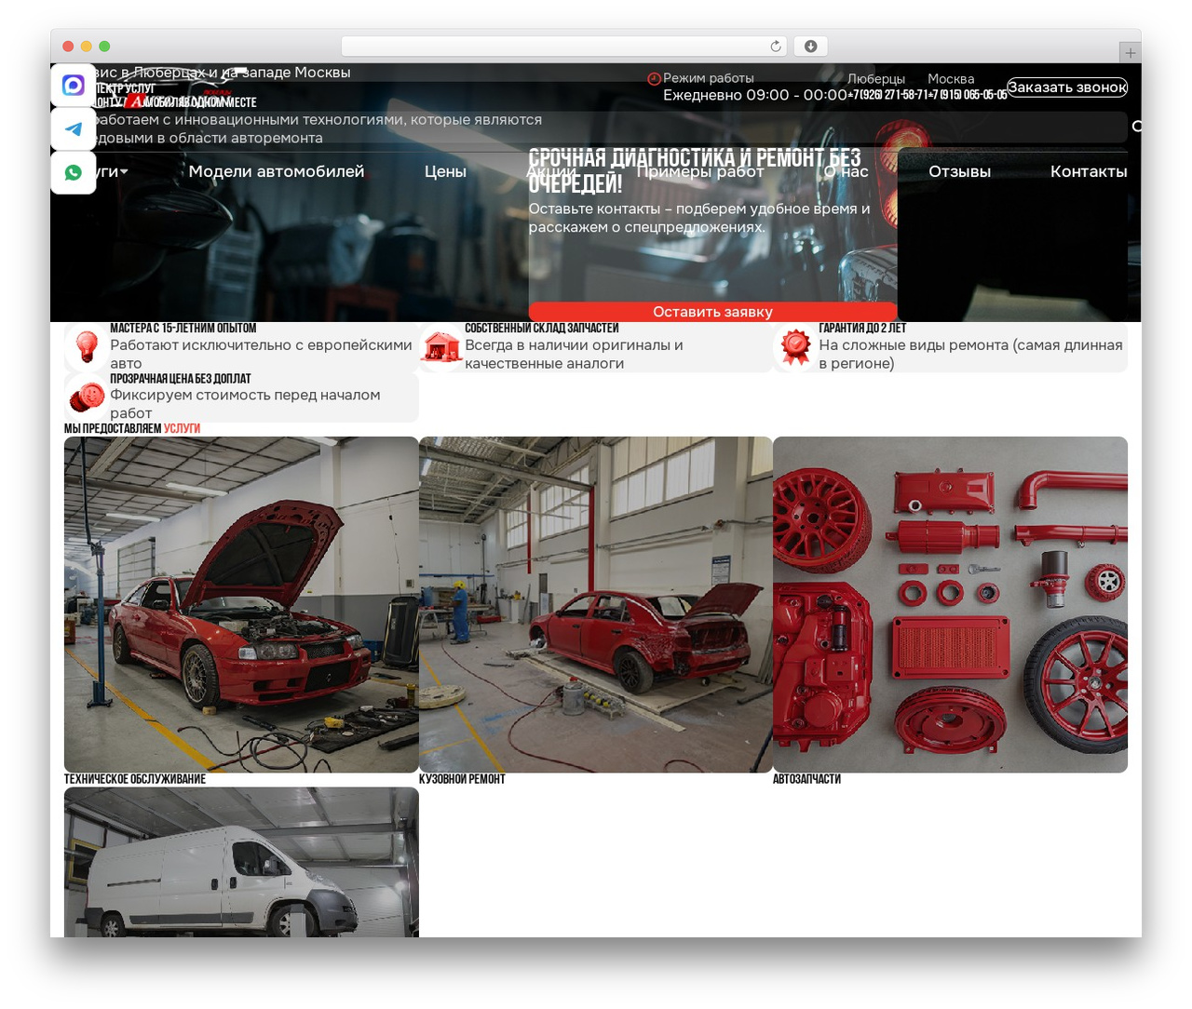Open the Акции menu item
This screenshot has width=1192, height=1009.
[x=551, y=171]
